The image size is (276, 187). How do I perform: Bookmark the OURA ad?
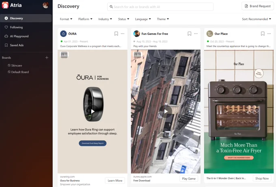tap(116, 34)
